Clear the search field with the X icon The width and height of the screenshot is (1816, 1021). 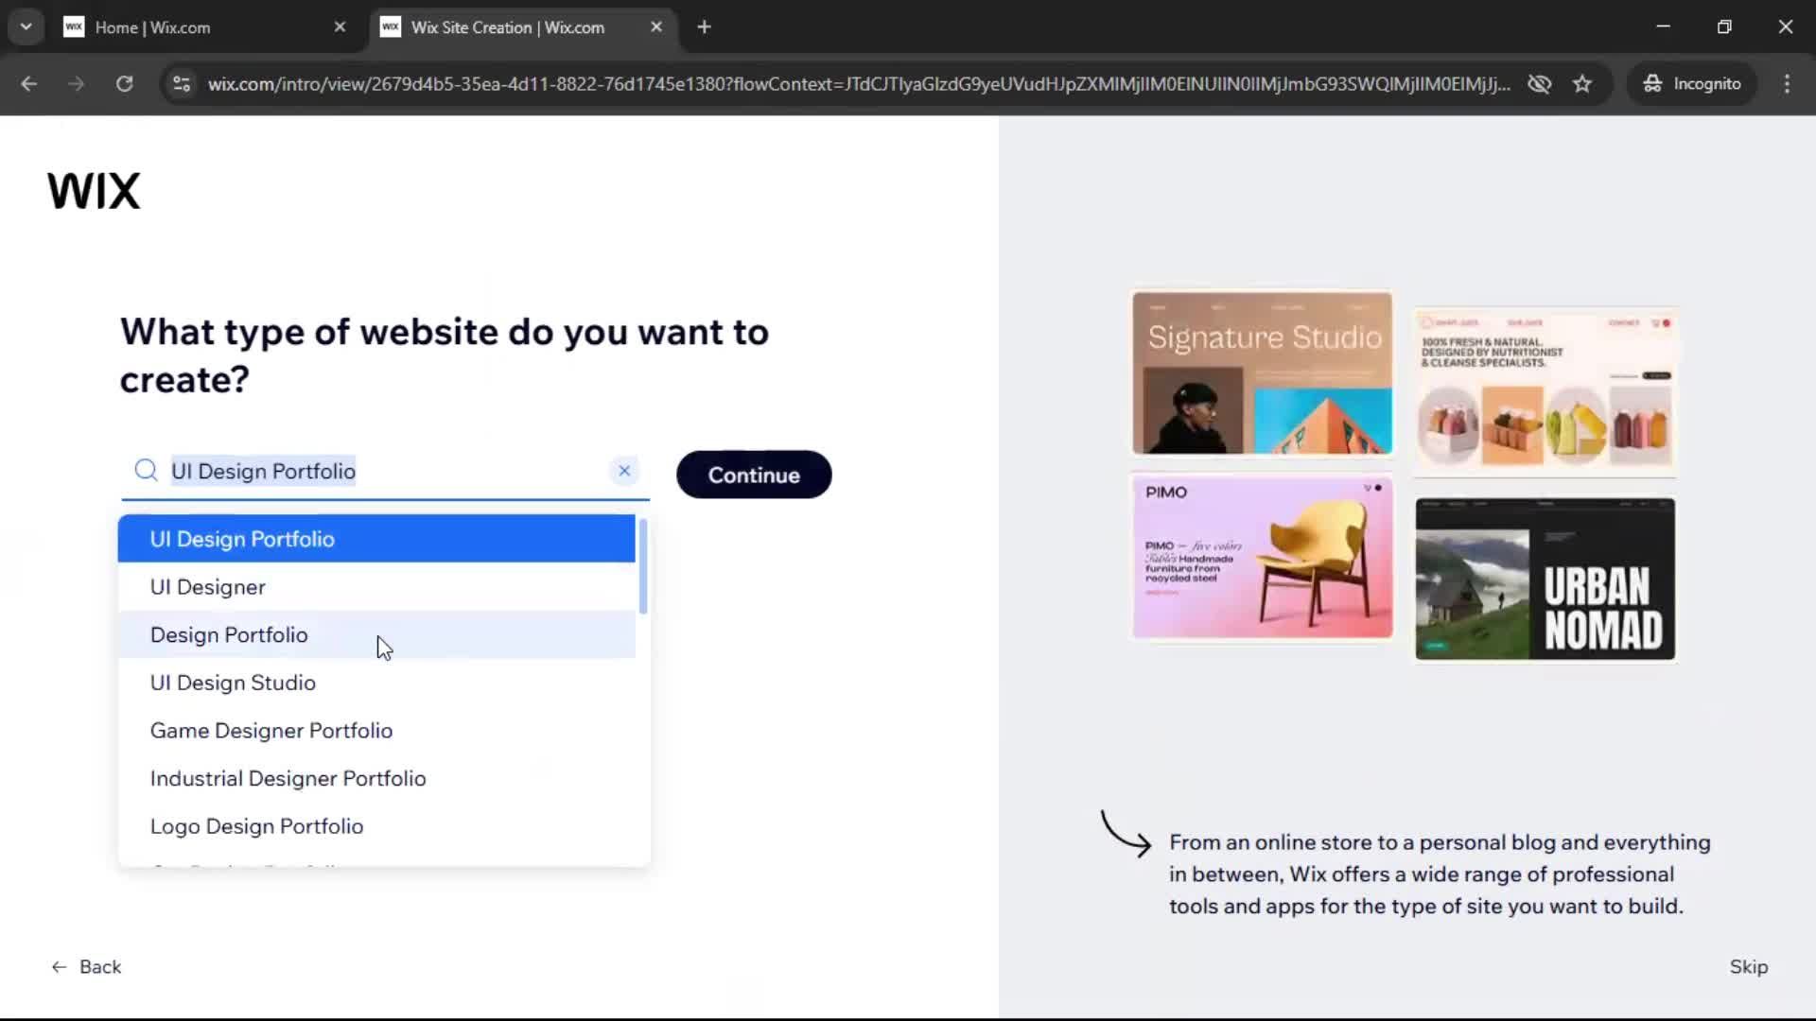pyautogui.click(x=624, y=471)
